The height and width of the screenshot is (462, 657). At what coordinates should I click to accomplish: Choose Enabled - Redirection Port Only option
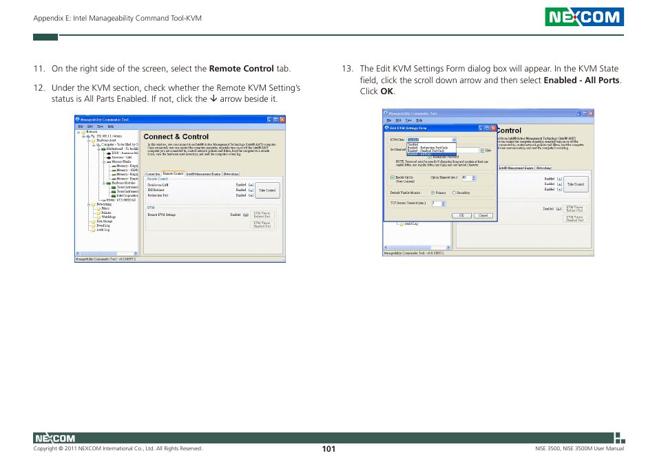pos(432,148)
